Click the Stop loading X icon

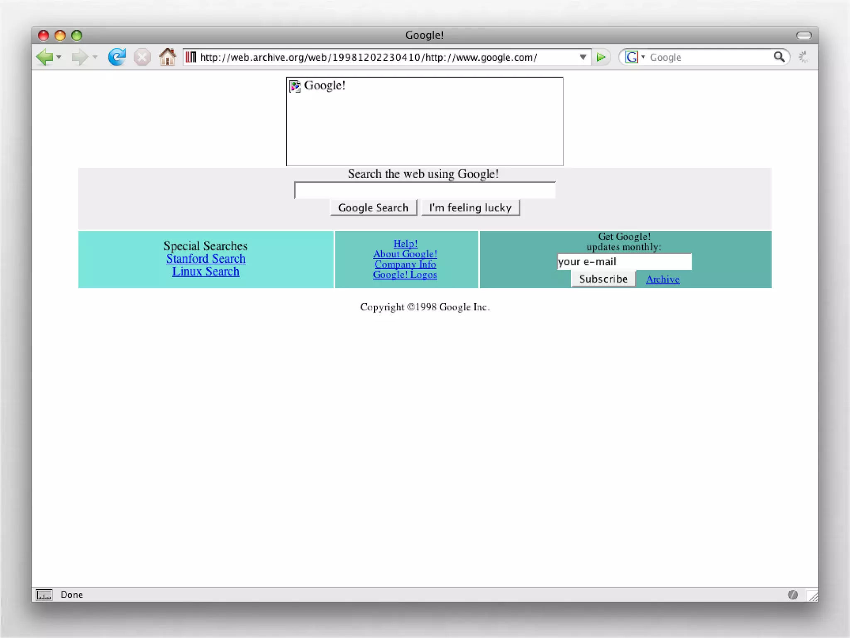(142, 57)
